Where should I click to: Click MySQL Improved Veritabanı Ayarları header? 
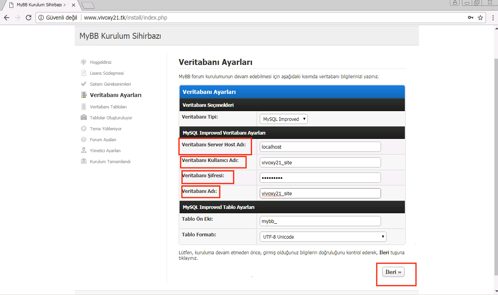[x=224, y=133]
